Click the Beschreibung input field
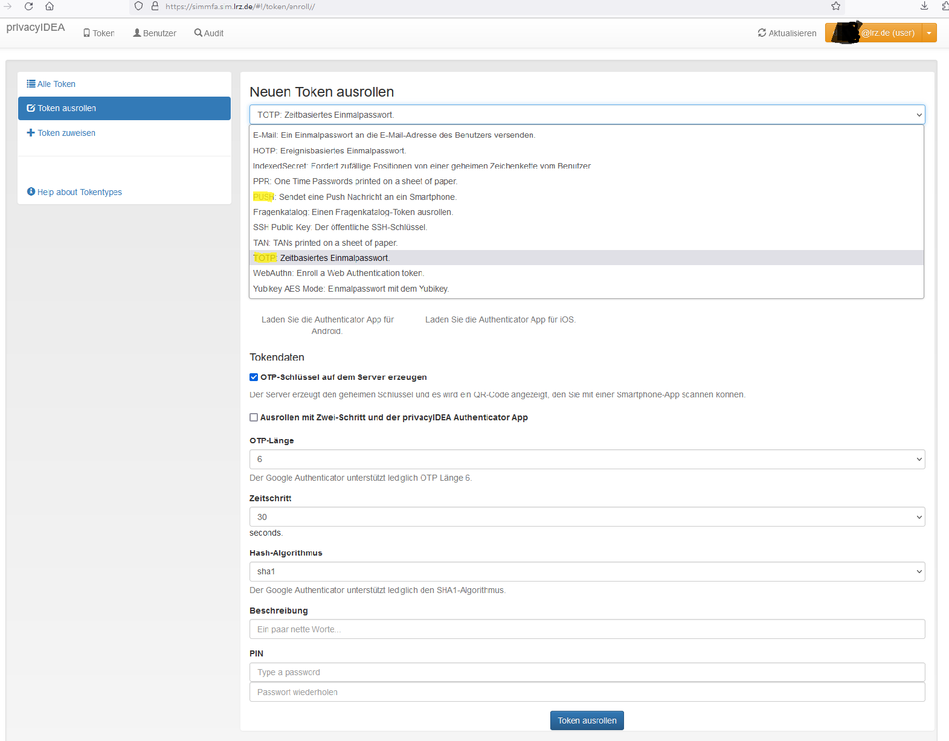 coord(587,629)
